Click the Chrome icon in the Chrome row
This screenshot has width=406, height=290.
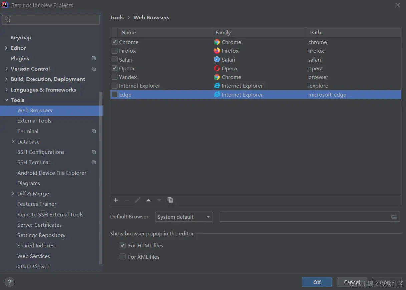[217, 42]
